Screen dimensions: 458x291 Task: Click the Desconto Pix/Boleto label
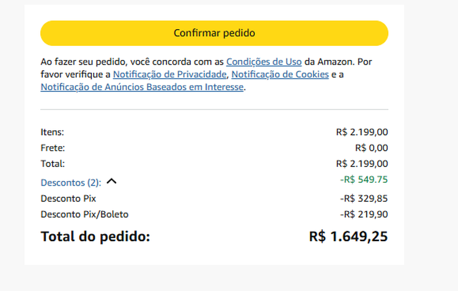click(84, 214)
